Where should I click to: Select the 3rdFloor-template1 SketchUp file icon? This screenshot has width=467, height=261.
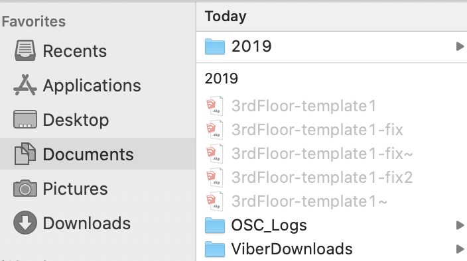[x=215, y=105]
